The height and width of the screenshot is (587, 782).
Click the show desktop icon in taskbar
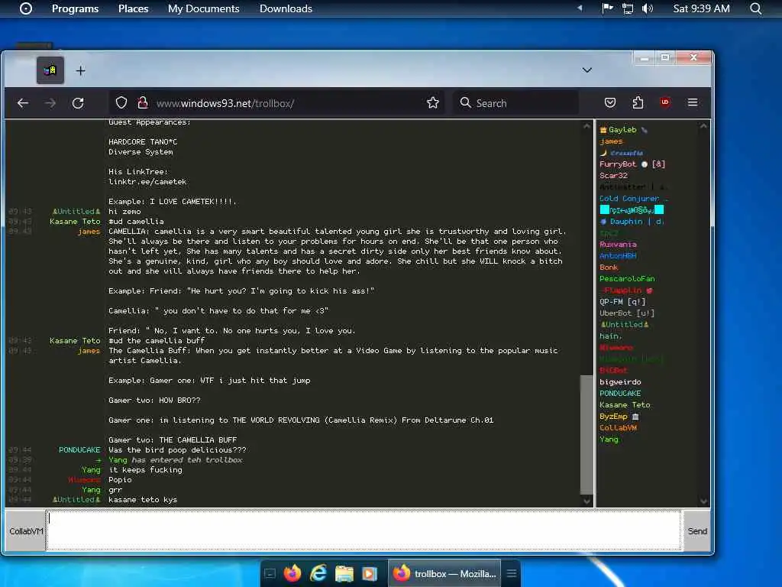pyautogui.click(x=270, y=573)
